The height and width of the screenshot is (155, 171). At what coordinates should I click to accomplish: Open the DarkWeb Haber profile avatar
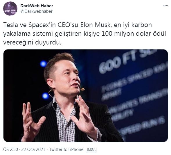(x=10, y=8)
